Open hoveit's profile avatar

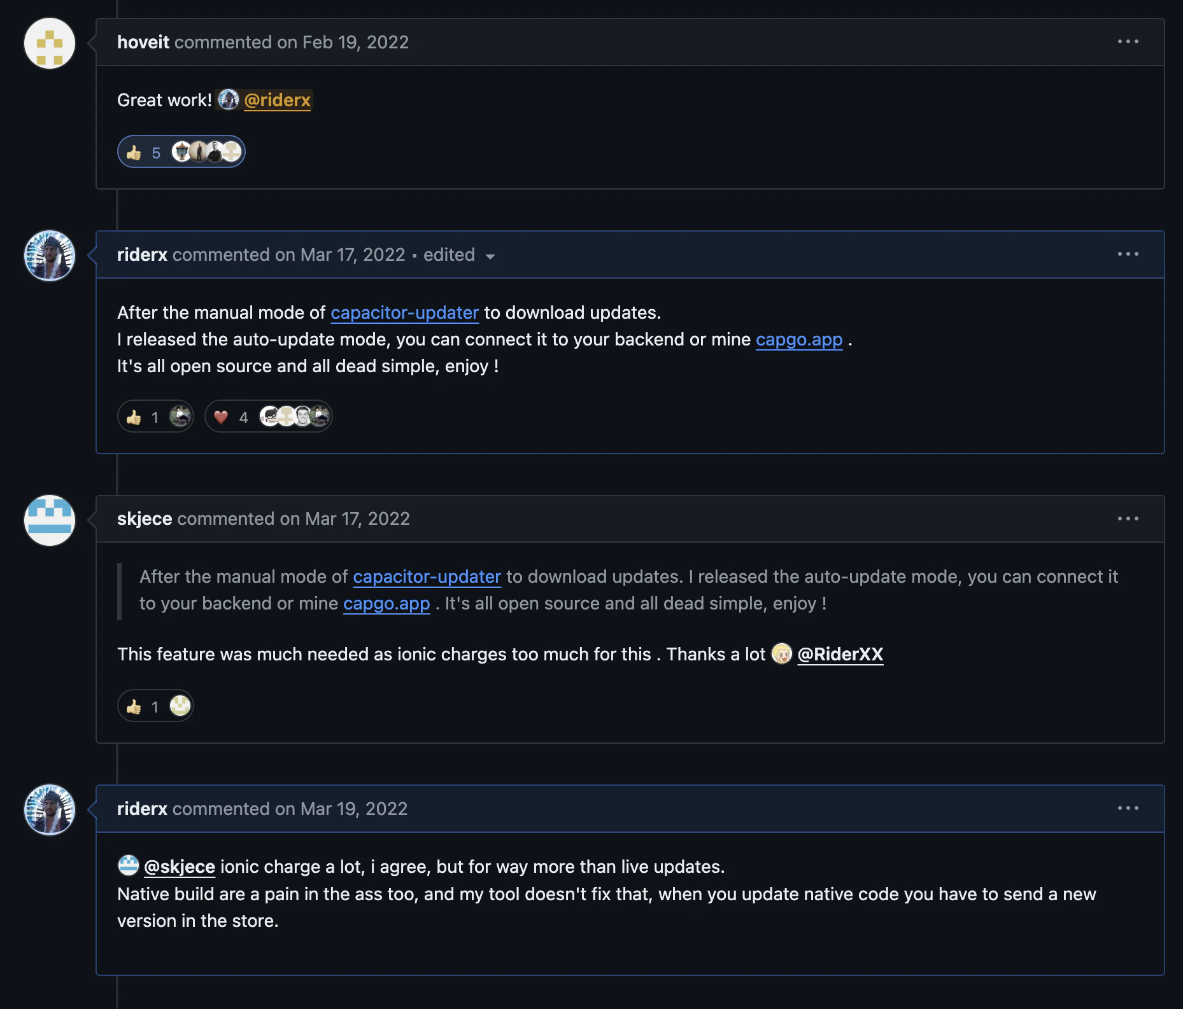tap(50, 43)
